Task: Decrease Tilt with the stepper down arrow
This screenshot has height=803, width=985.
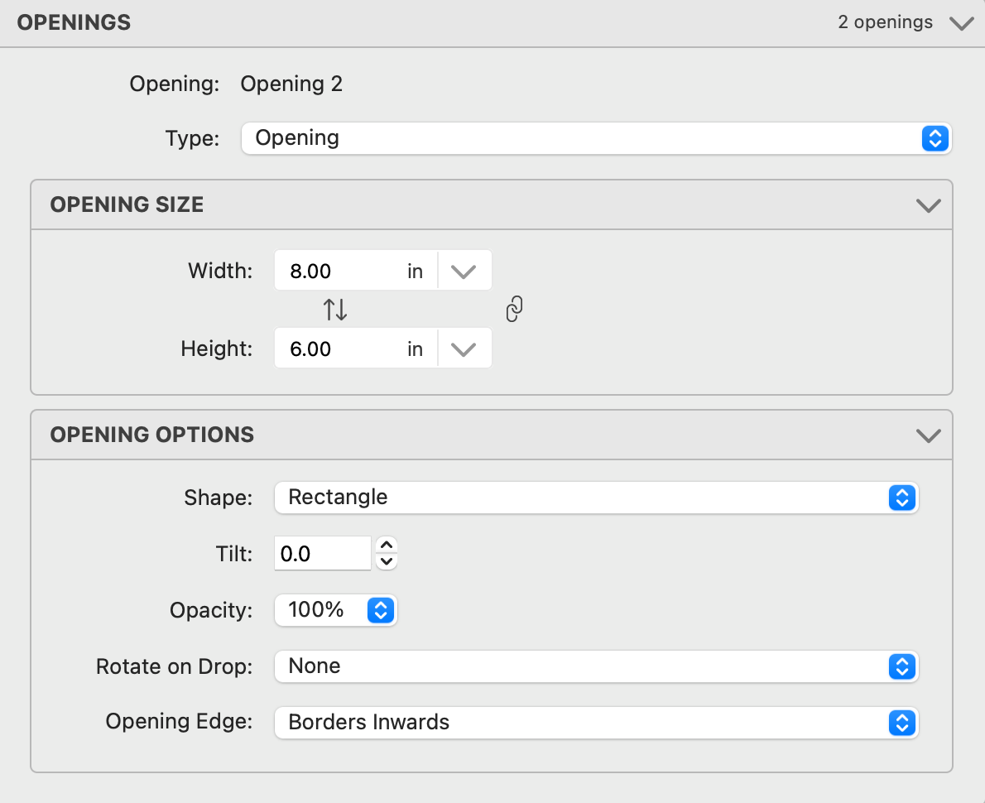Action: (387, 561)
